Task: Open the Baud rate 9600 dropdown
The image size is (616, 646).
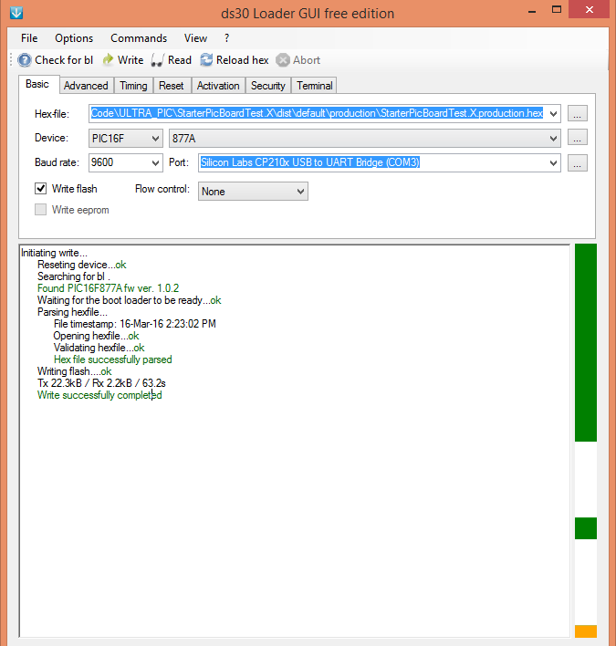Action: [x=155, y=162]
